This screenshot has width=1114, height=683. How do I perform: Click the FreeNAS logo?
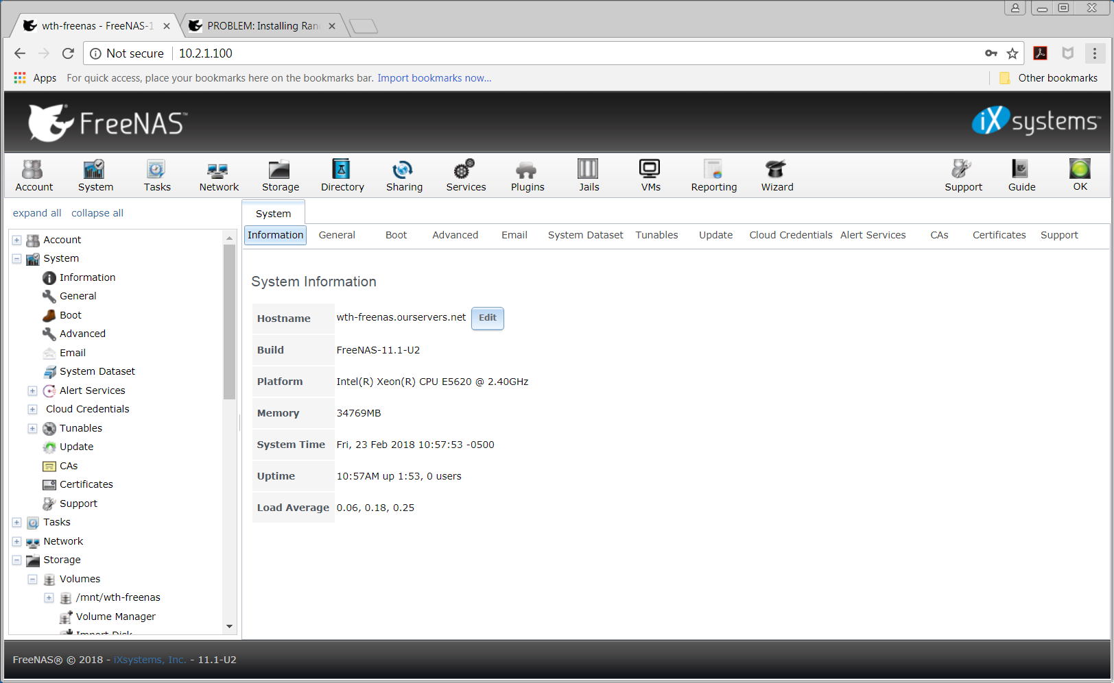pos(108,123)
